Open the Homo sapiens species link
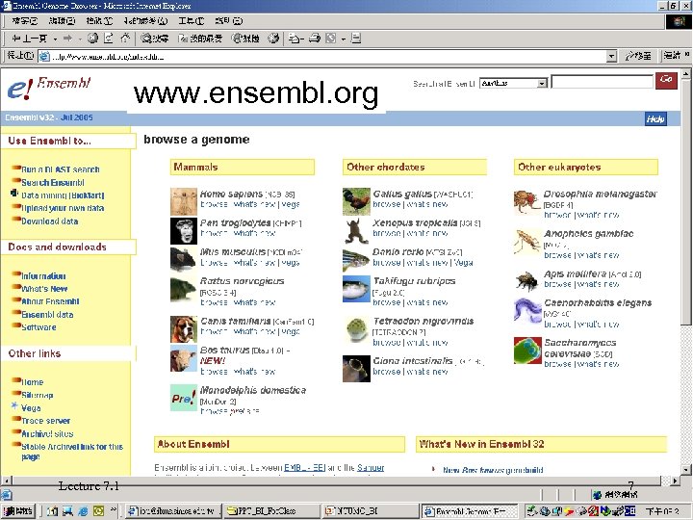The image size is (693, 520). click(231, 194)
